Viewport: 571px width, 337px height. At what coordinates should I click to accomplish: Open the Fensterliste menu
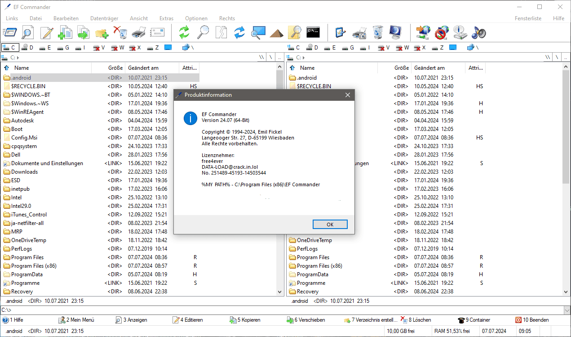[528, 18]
